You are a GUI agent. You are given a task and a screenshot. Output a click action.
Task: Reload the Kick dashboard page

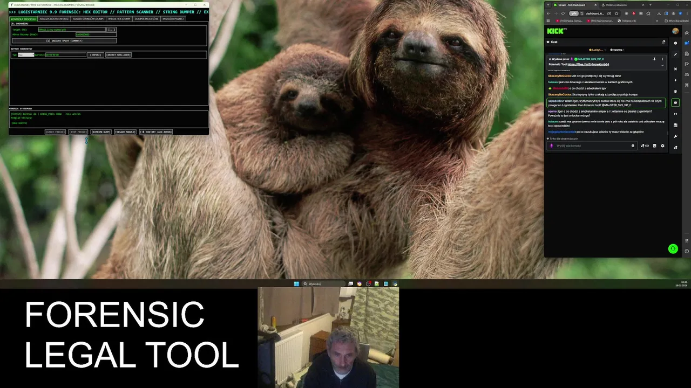tap(563, 13)
